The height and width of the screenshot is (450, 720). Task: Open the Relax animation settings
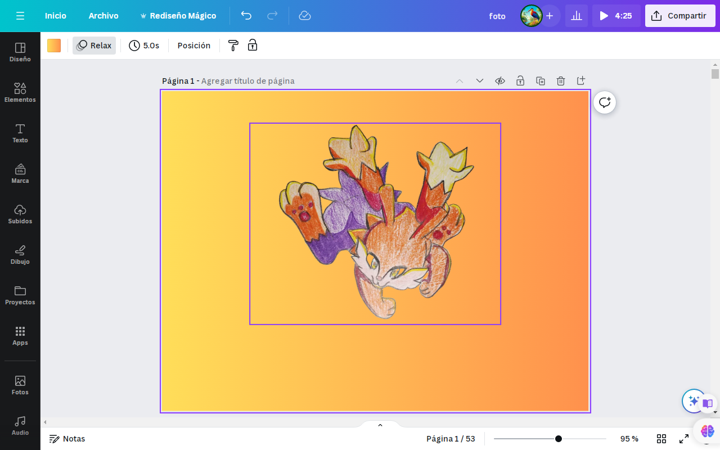[x=94, y=46]
